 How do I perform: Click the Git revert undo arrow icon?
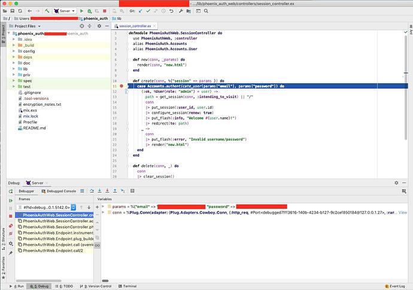click(171, 11)
